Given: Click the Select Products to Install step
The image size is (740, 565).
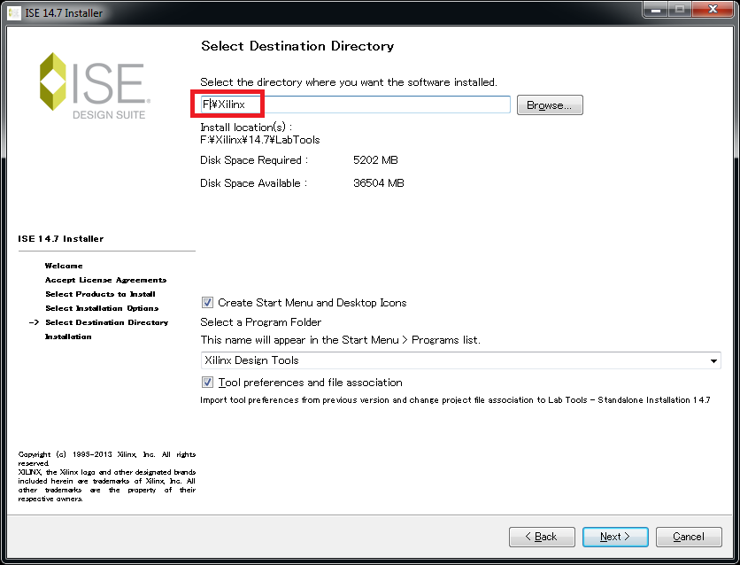Looking at the screenshot, I should tap(100, 294).
